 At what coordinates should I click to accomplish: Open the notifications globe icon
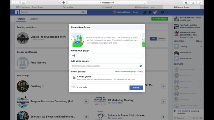[155, 12]
